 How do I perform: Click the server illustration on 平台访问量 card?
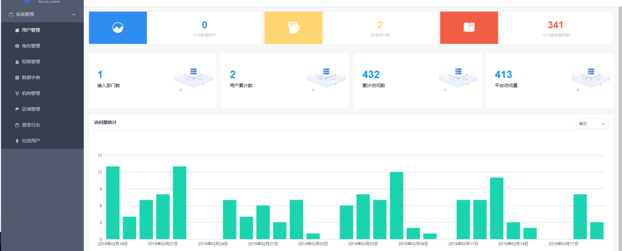pyautogui.click(x=591, y=79)
